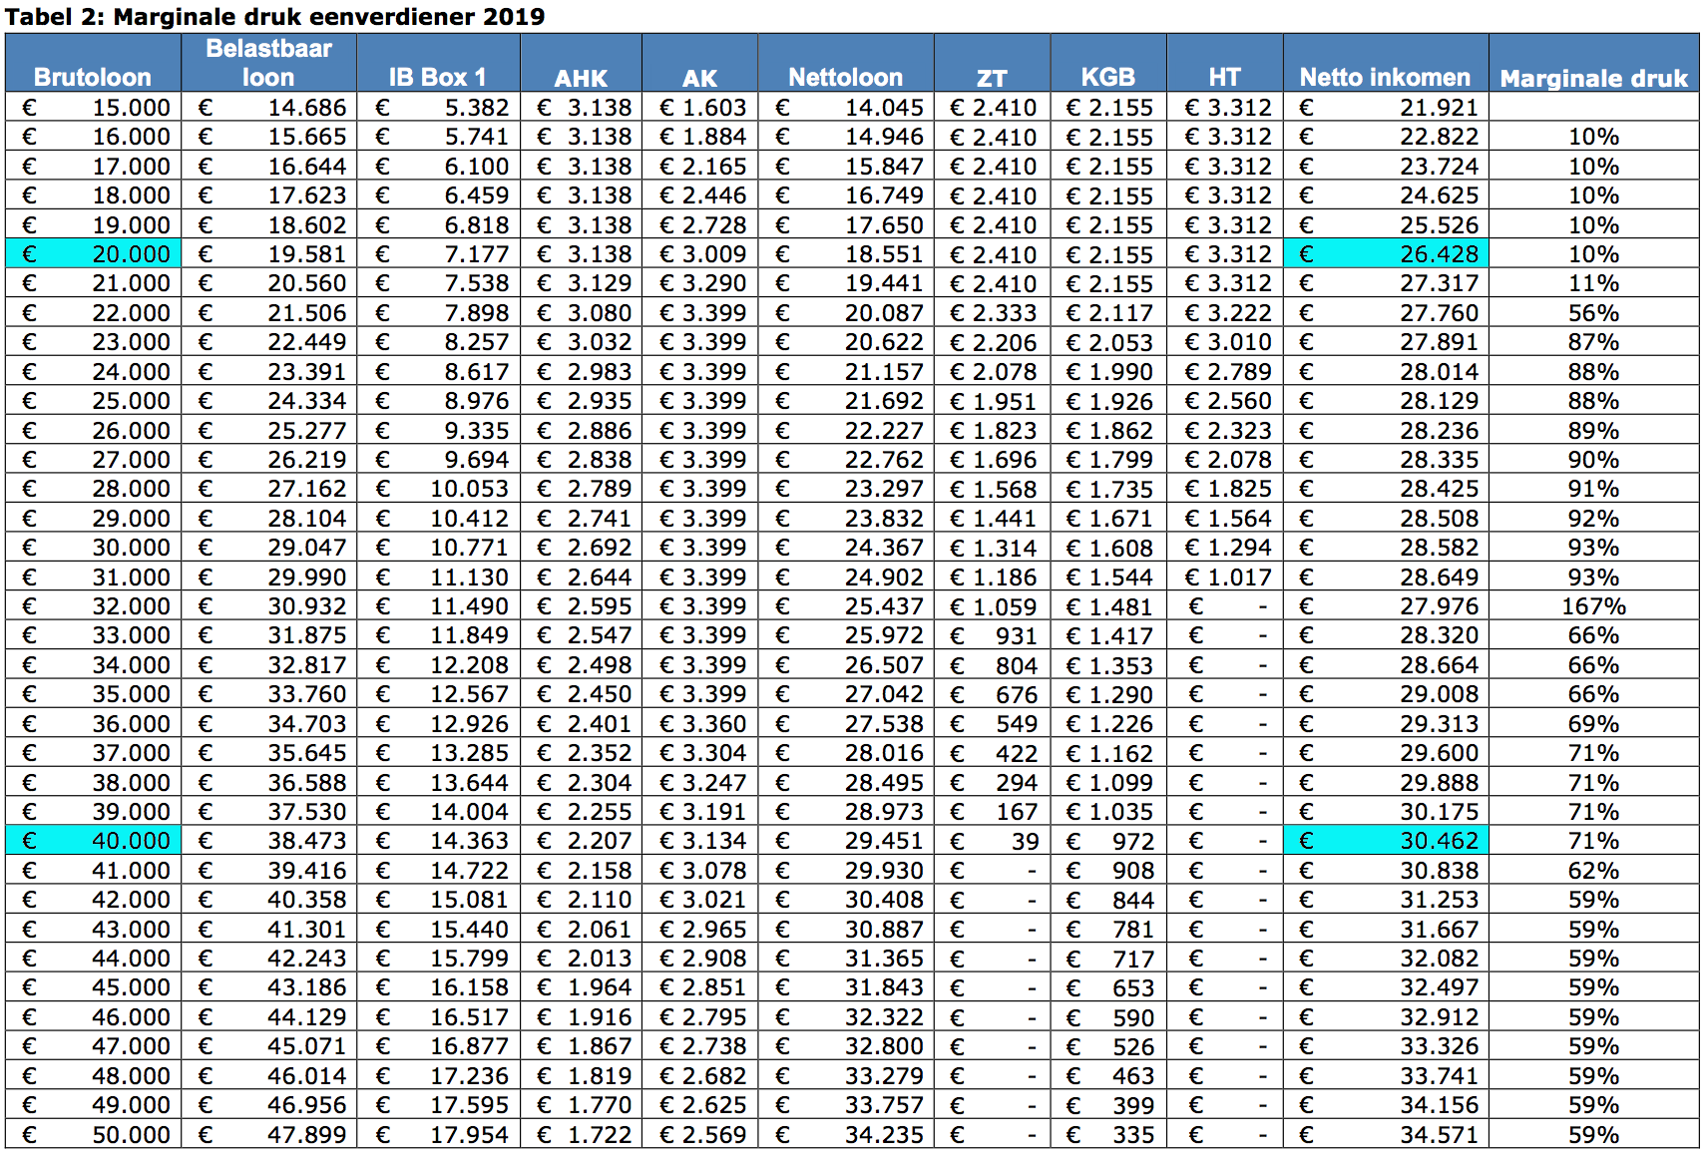The image size is (1707, 1161).
Task: Click the 167% marginale druk cell
Action: [x=1593, y=606]
